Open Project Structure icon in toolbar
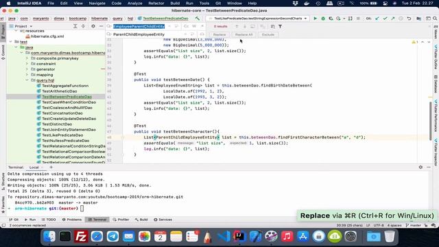 [x=419, y=19]
